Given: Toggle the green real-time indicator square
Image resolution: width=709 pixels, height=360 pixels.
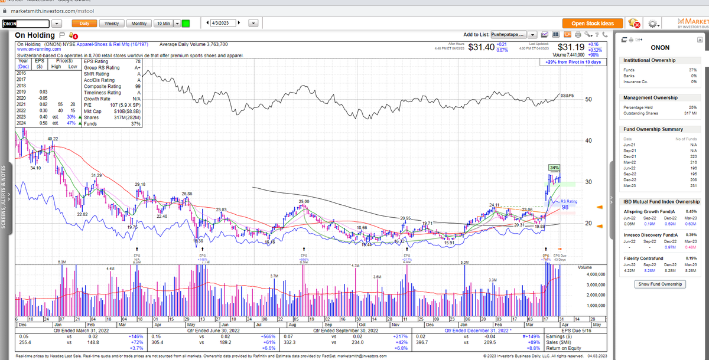Looking at the screenshot, I should pos(186,23).
